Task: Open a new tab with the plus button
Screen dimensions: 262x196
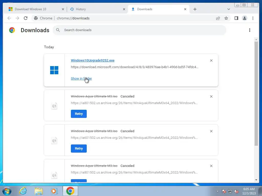Action: [195, 9]
